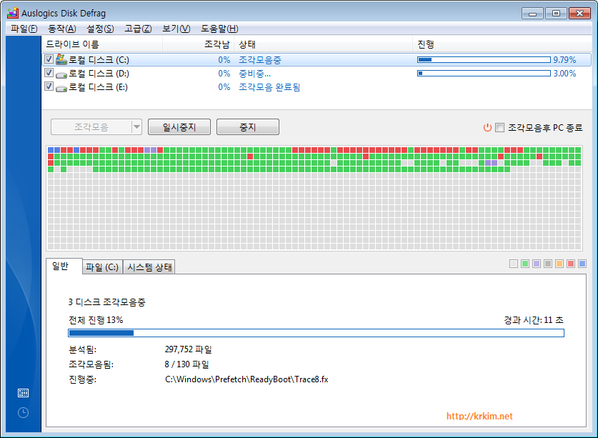Viewport: 598px width, 438px height.
Task: Open the 고급(Z) menu
Action: point(138,29)
